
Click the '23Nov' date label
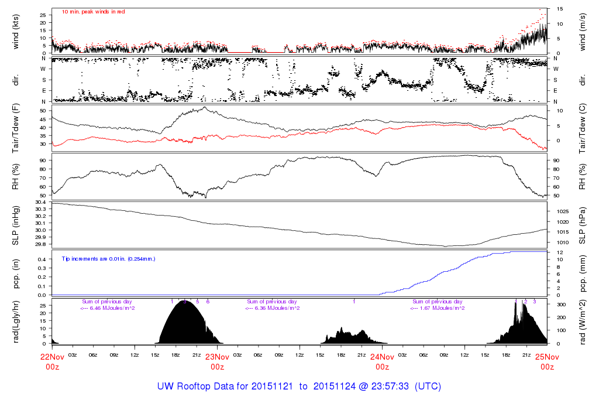pyautogui.click(x=217, y=357)
